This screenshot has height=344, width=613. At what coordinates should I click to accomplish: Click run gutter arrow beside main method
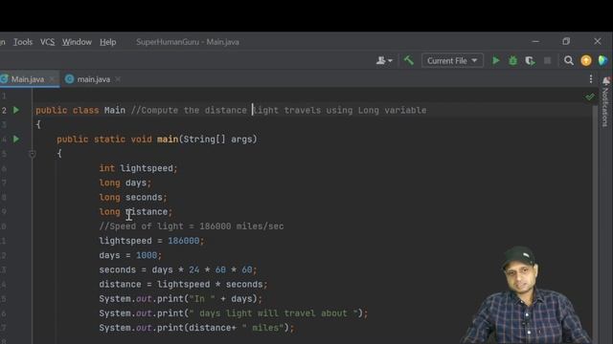click(x=16, y=139)
